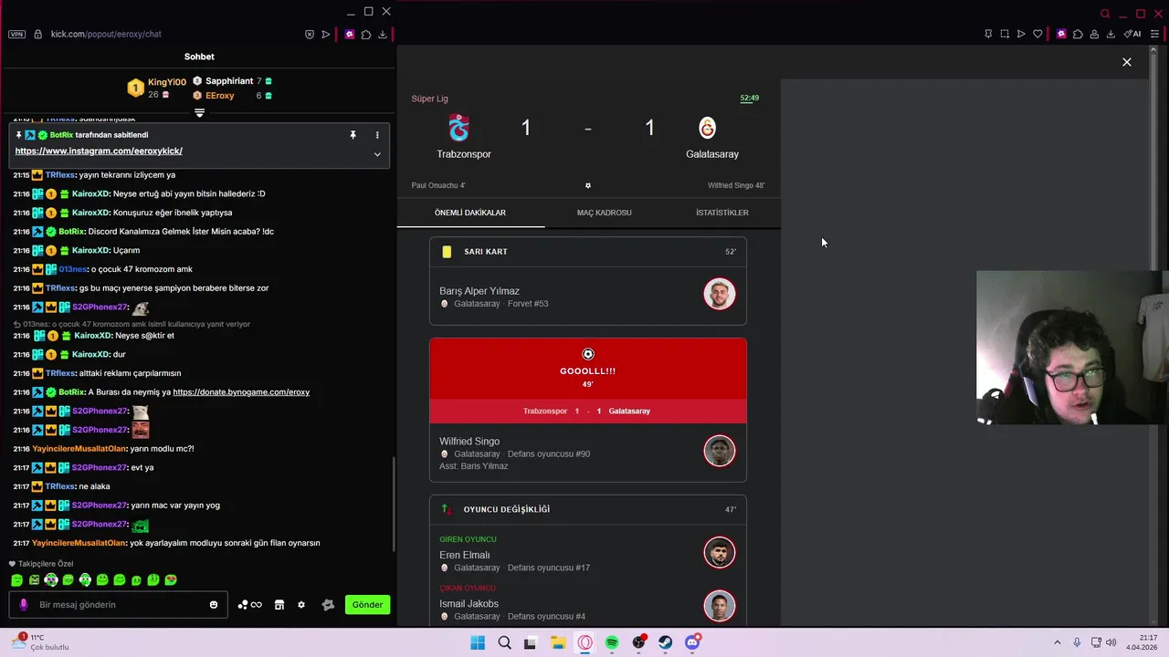The width and height of the screenshot is (1169, 657).
Task: Open Wilfried Singo player photo
Action: click(720, 451)
